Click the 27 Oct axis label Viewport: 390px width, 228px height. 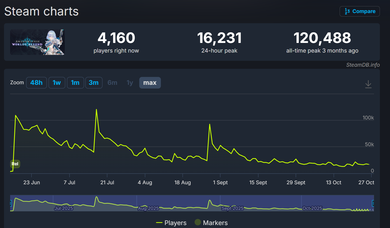pyautogui.click(x=366, y=182)
